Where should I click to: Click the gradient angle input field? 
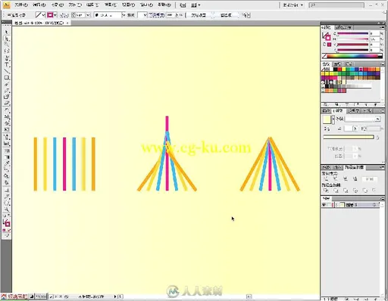(349, 129)
